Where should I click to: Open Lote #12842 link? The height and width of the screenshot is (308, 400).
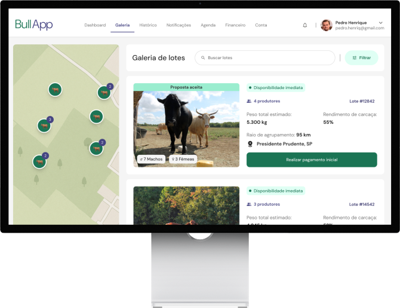coord(362,101)
